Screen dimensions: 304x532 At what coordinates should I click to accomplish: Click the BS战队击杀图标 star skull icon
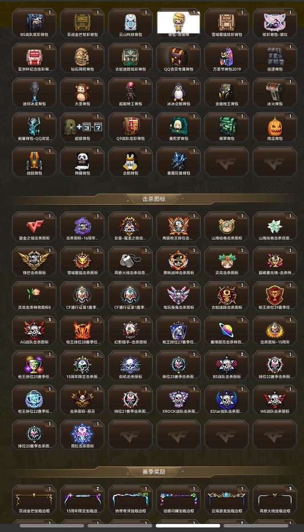click(226, 366)
